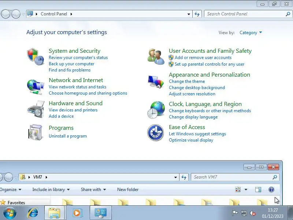The height and width of the screenshot is (220, 293).
Task: Click View devices and printers
Action: pyautogui.click(x=73, y=110)
